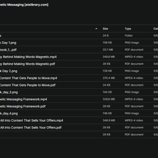This screenshot has width=158, height=158.
Task: Click the 26 KB size value
Action: pyautogui.click(x=106, y=64)
